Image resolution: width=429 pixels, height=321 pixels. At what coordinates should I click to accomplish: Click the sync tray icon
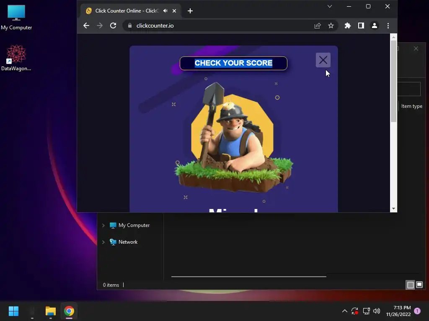pyautogui.click(x=355, y=311)
